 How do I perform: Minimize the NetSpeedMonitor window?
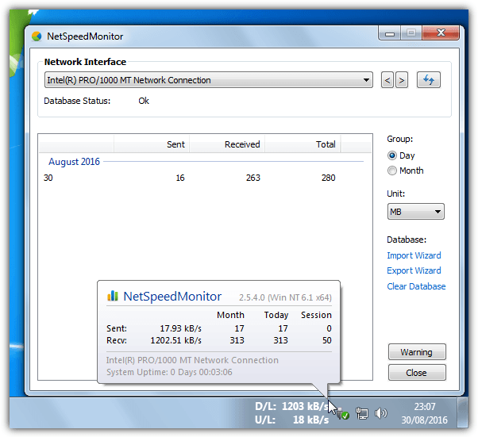click(390, 33)
